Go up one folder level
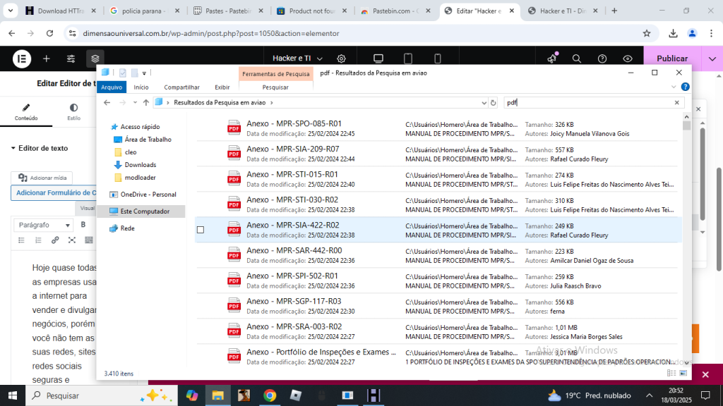Screen dimensions: 723x406 (145, 102)
